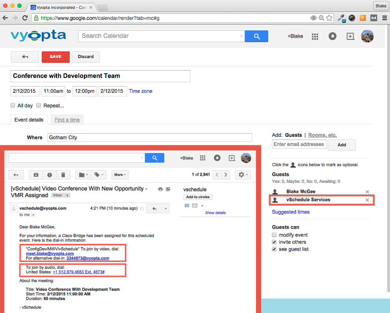The height and width of the screenshot is (313, 390).
Task: Expand 'to me' recipient details arrow
Action: pyautogui.click(x=33, y=215)
